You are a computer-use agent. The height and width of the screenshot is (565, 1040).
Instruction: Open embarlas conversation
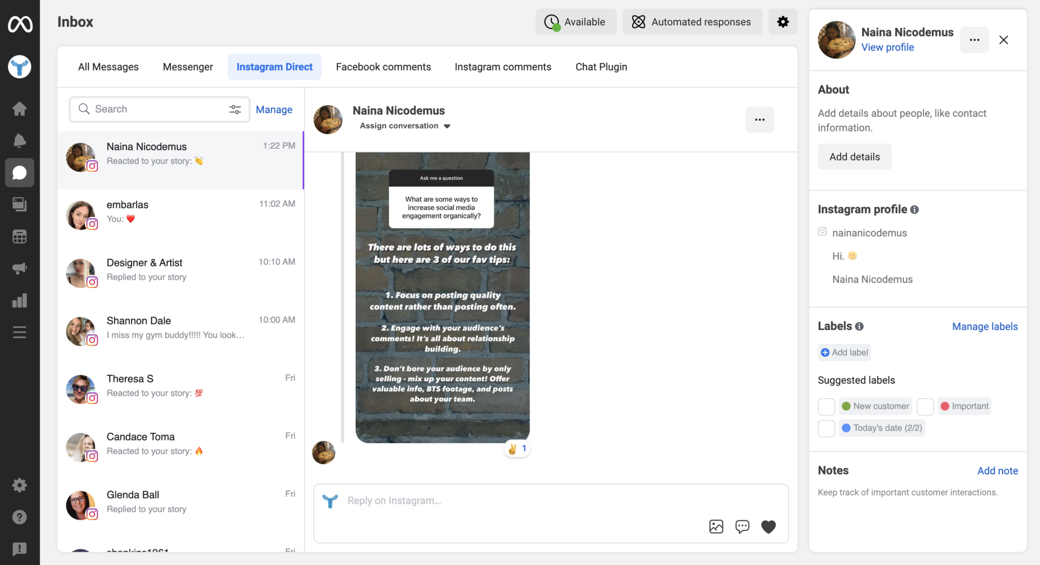pos(181,218)
